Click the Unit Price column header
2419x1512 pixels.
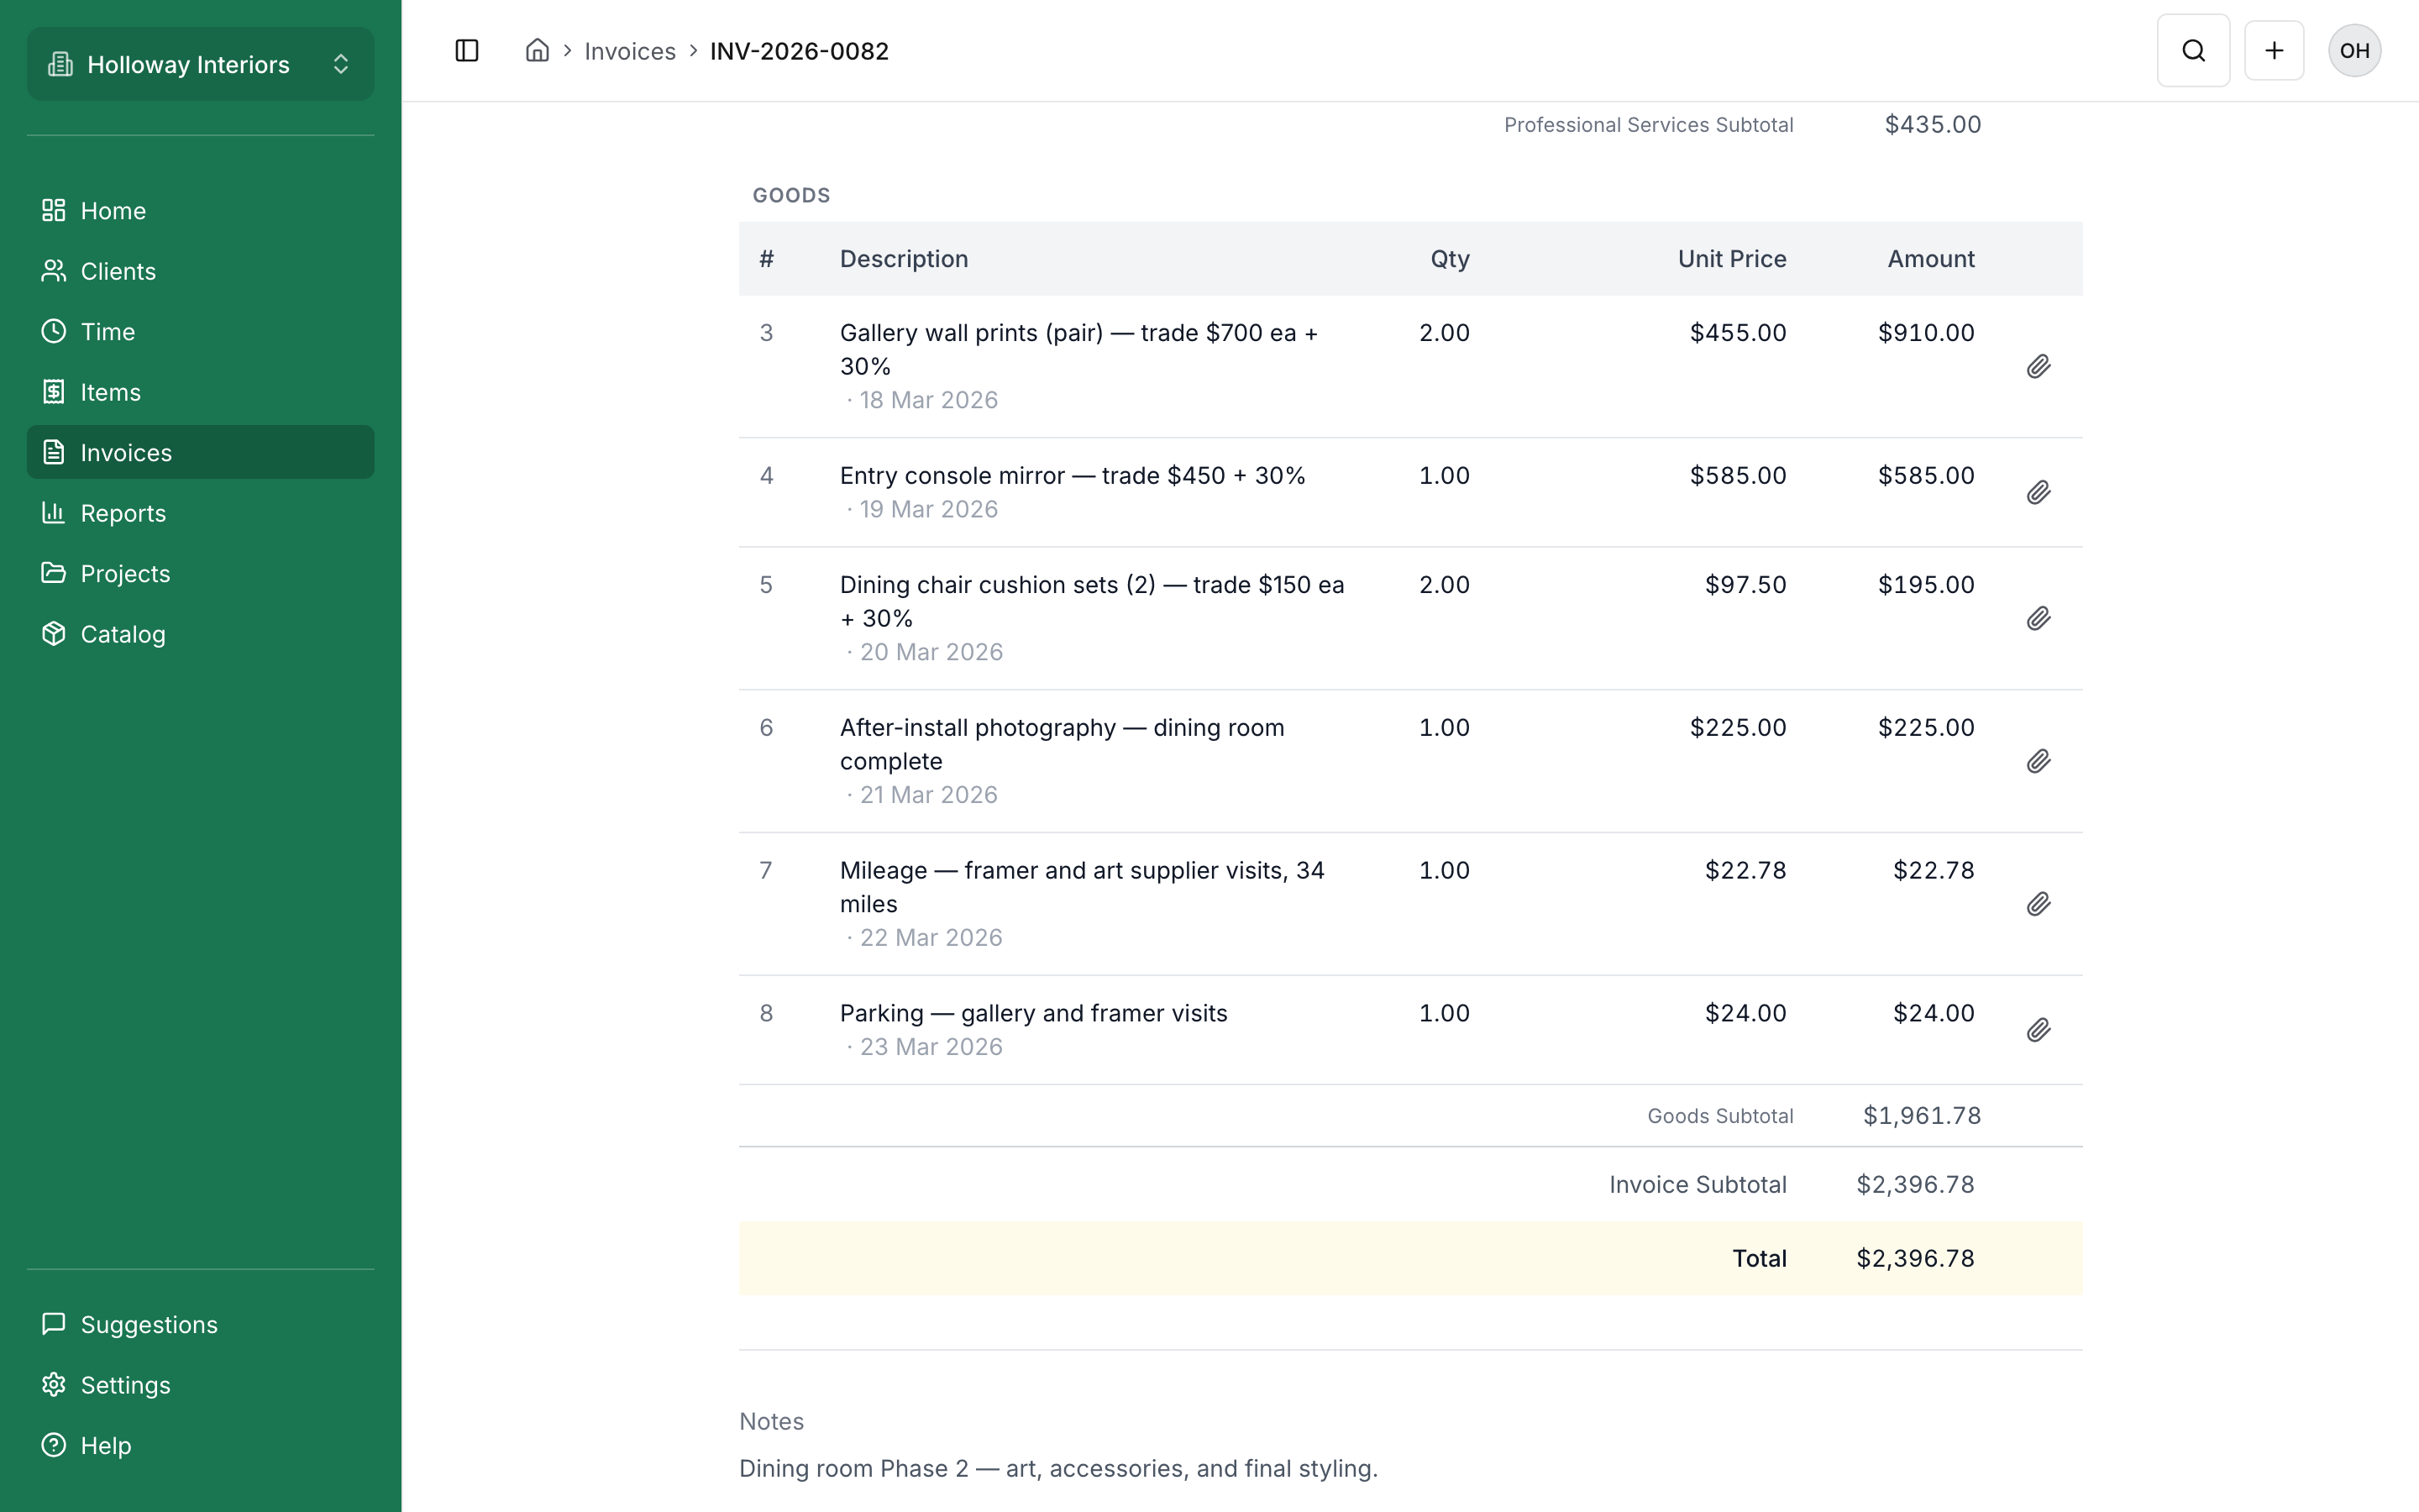(1731, 259)
